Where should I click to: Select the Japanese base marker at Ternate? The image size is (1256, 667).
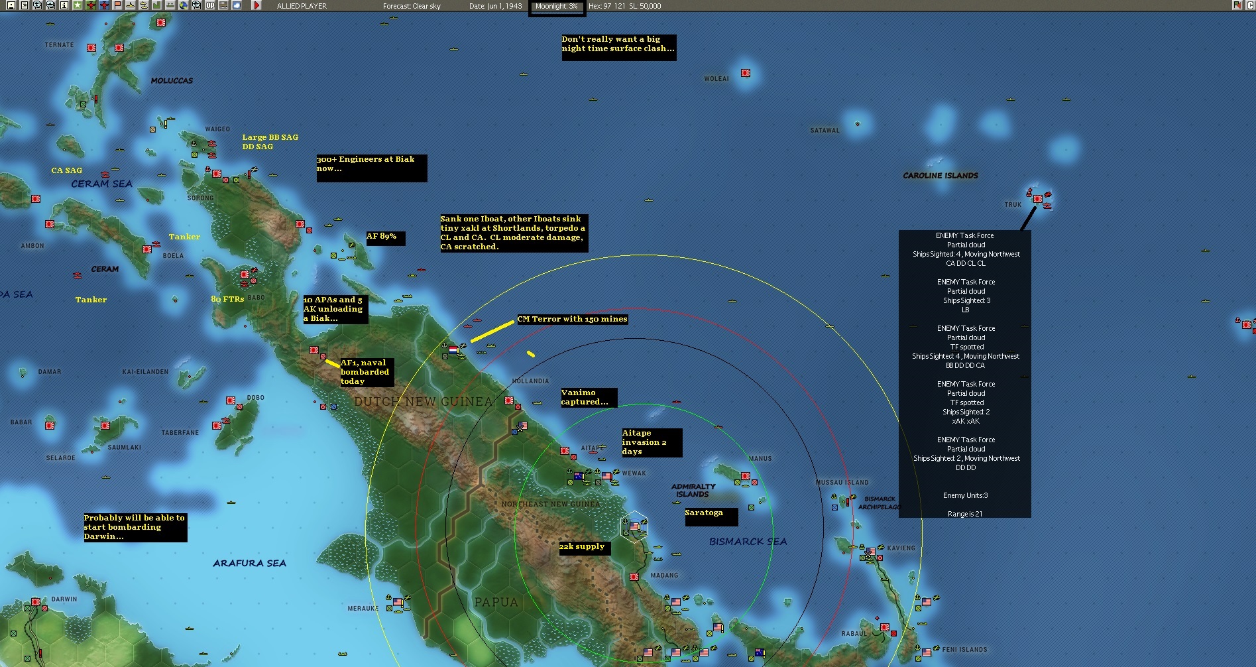coord(91,48)
